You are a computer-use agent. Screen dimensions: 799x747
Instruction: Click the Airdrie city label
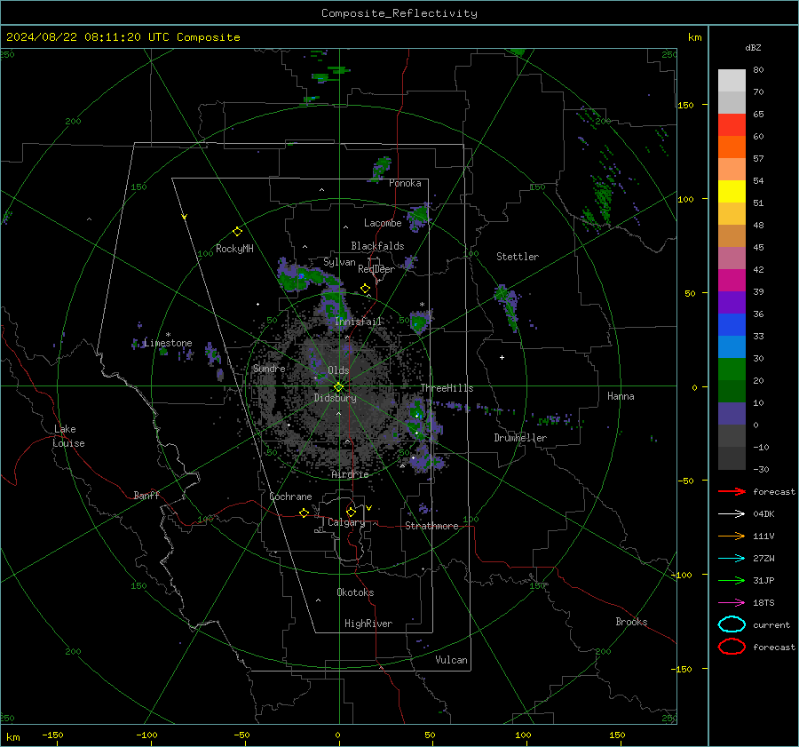[350, 474]
